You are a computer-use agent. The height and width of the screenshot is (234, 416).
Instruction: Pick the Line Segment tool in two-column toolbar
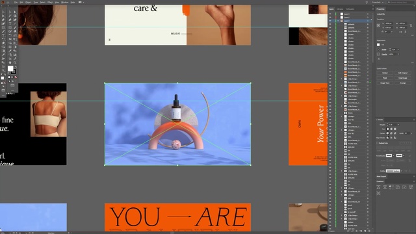click(15, 23)
